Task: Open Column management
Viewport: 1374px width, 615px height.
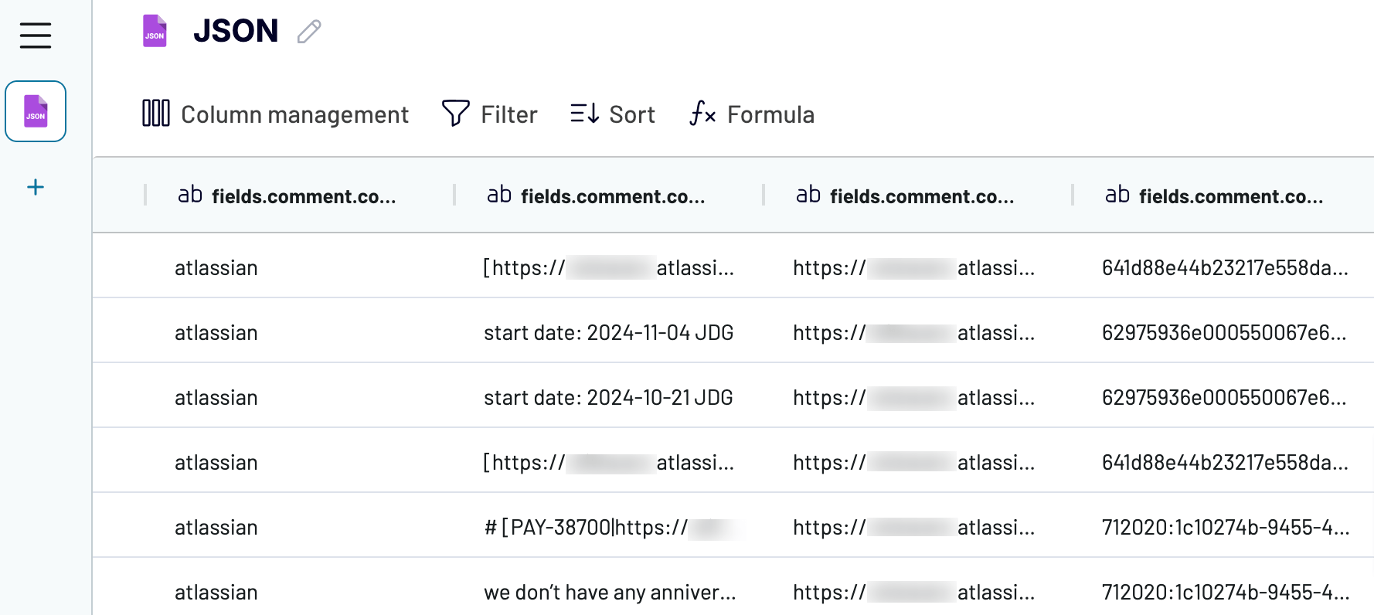Action: pos(294,114)
